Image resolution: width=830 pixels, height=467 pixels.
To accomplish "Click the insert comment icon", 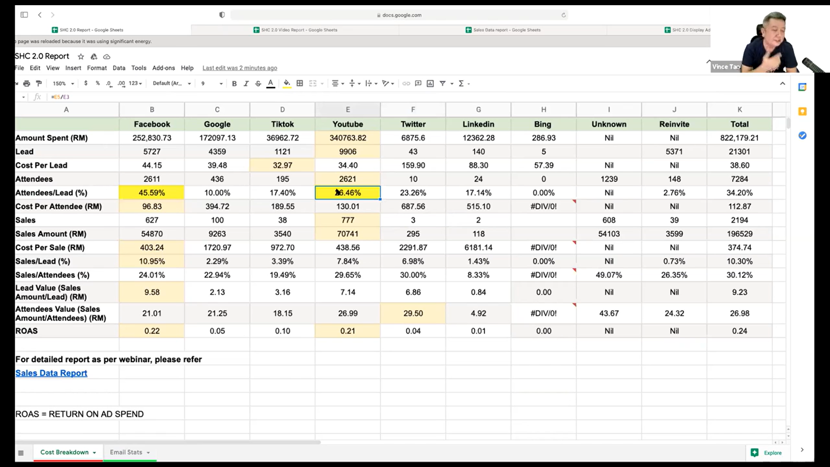I will coord(418,84).
